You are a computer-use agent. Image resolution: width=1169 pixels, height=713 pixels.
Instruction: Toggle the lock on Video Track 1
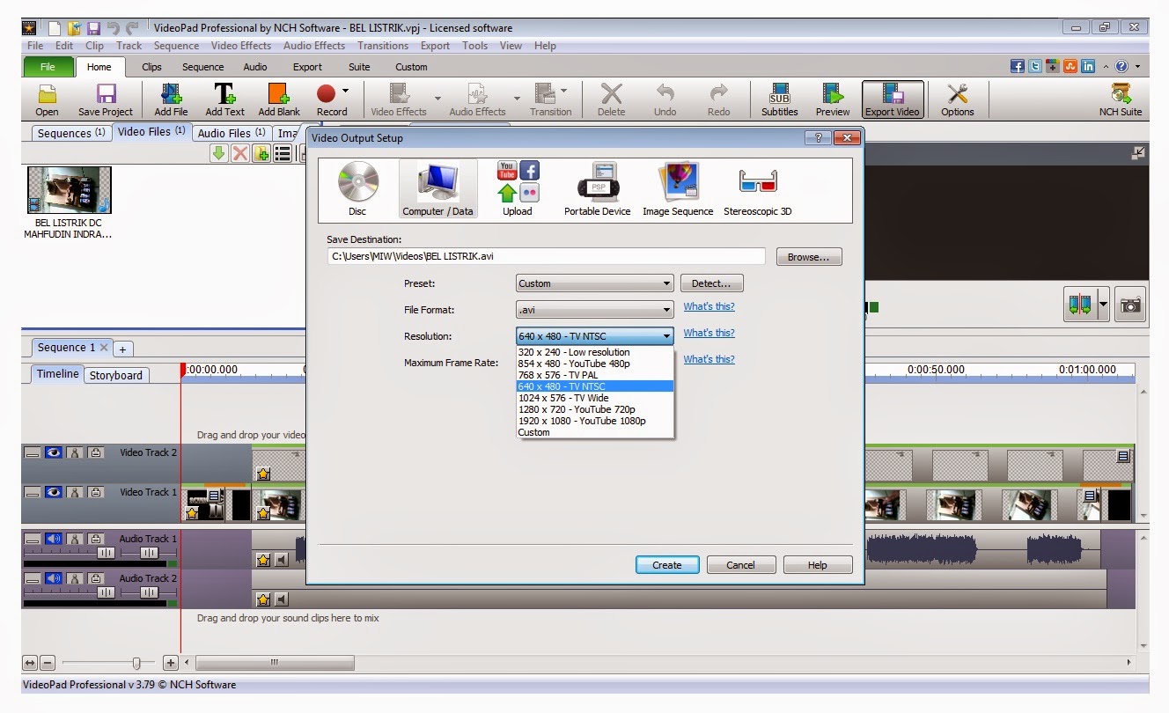pos(96,492)
